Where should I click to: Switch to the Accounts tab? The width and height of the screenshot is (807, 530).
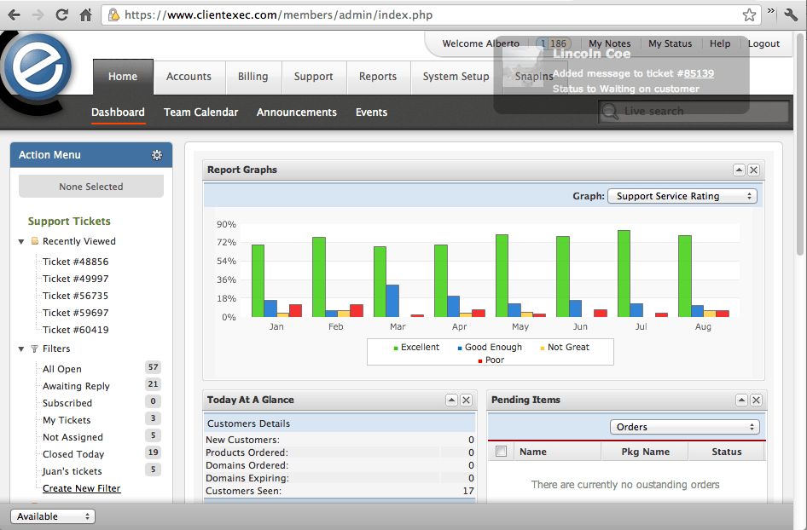click(x=189, y=76)
